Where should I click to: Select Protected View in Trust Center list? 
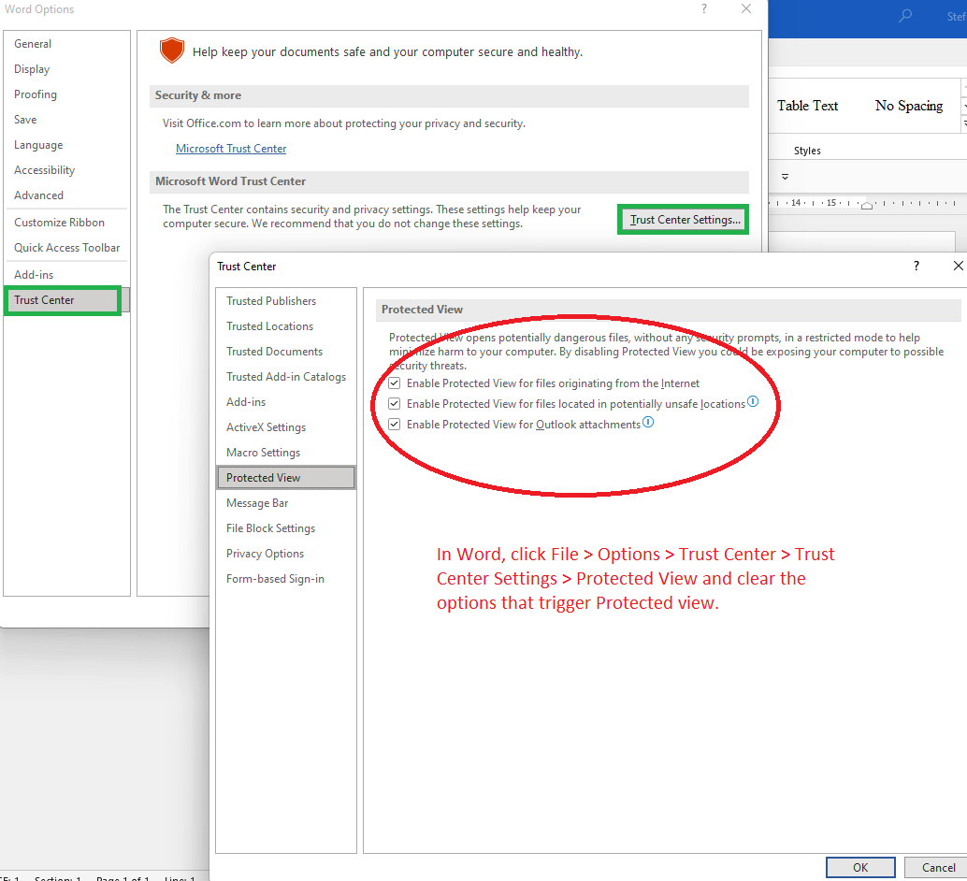285,478
